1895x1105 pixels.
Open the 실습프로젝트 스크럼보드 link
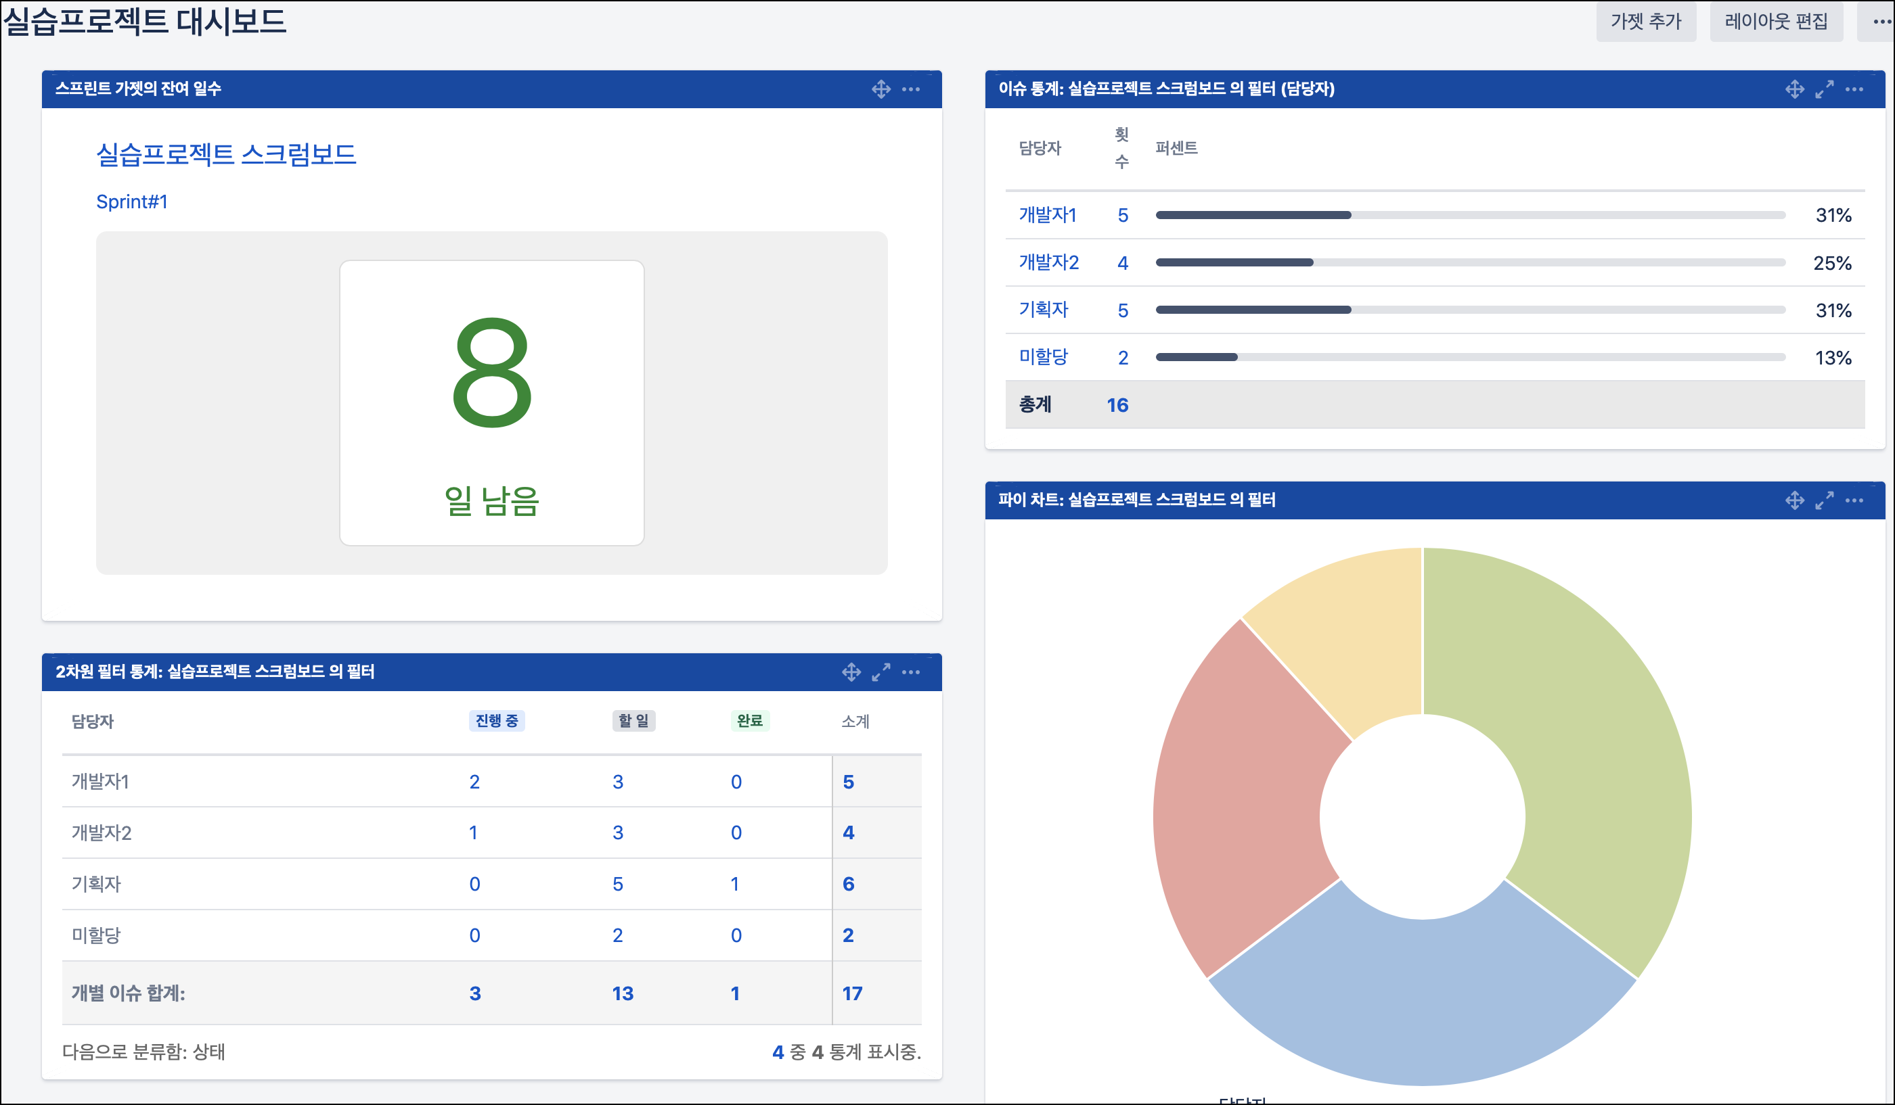(225, 155)
